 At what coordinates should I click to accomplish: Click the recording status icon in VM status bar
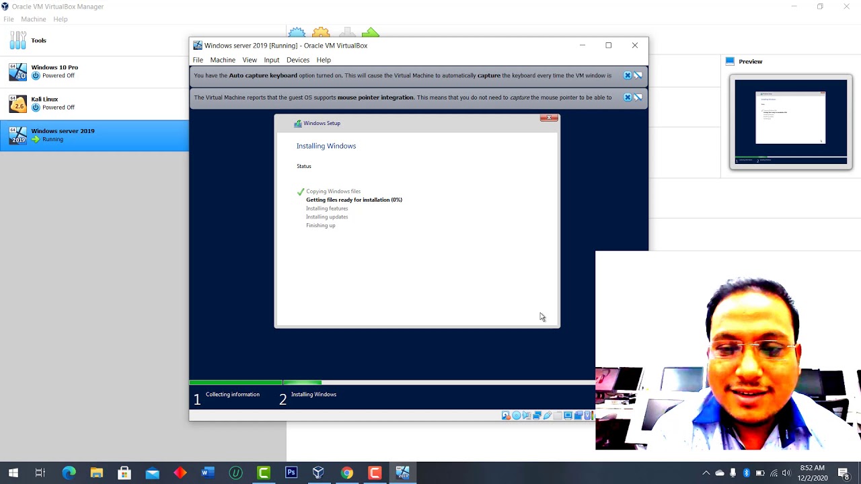click(578, 415)
